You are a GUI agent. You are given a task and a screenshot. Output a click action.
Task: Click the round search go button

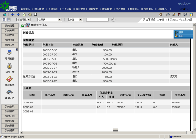[113, 19]
